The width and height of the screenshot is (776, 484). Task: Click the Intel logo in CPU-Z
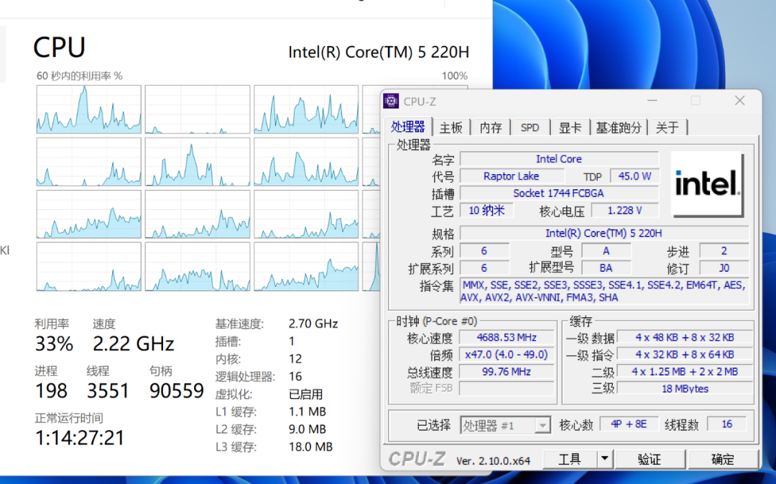tap(707, 184)
